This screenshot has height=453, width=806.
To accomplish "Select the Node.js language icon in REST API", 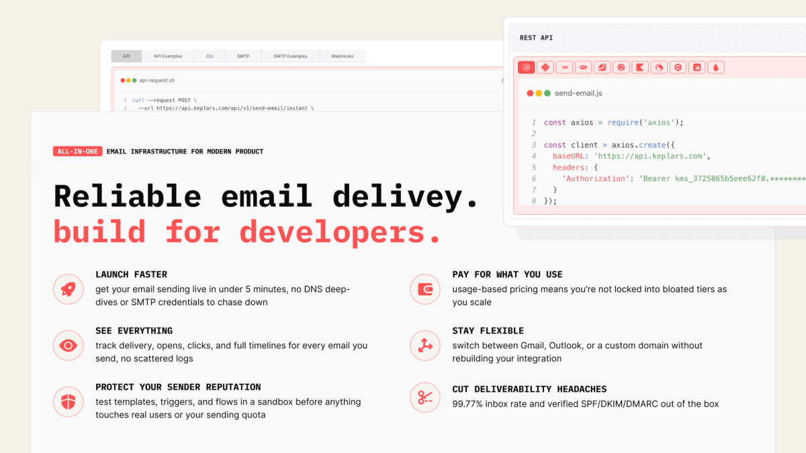I will coord(527,67).
